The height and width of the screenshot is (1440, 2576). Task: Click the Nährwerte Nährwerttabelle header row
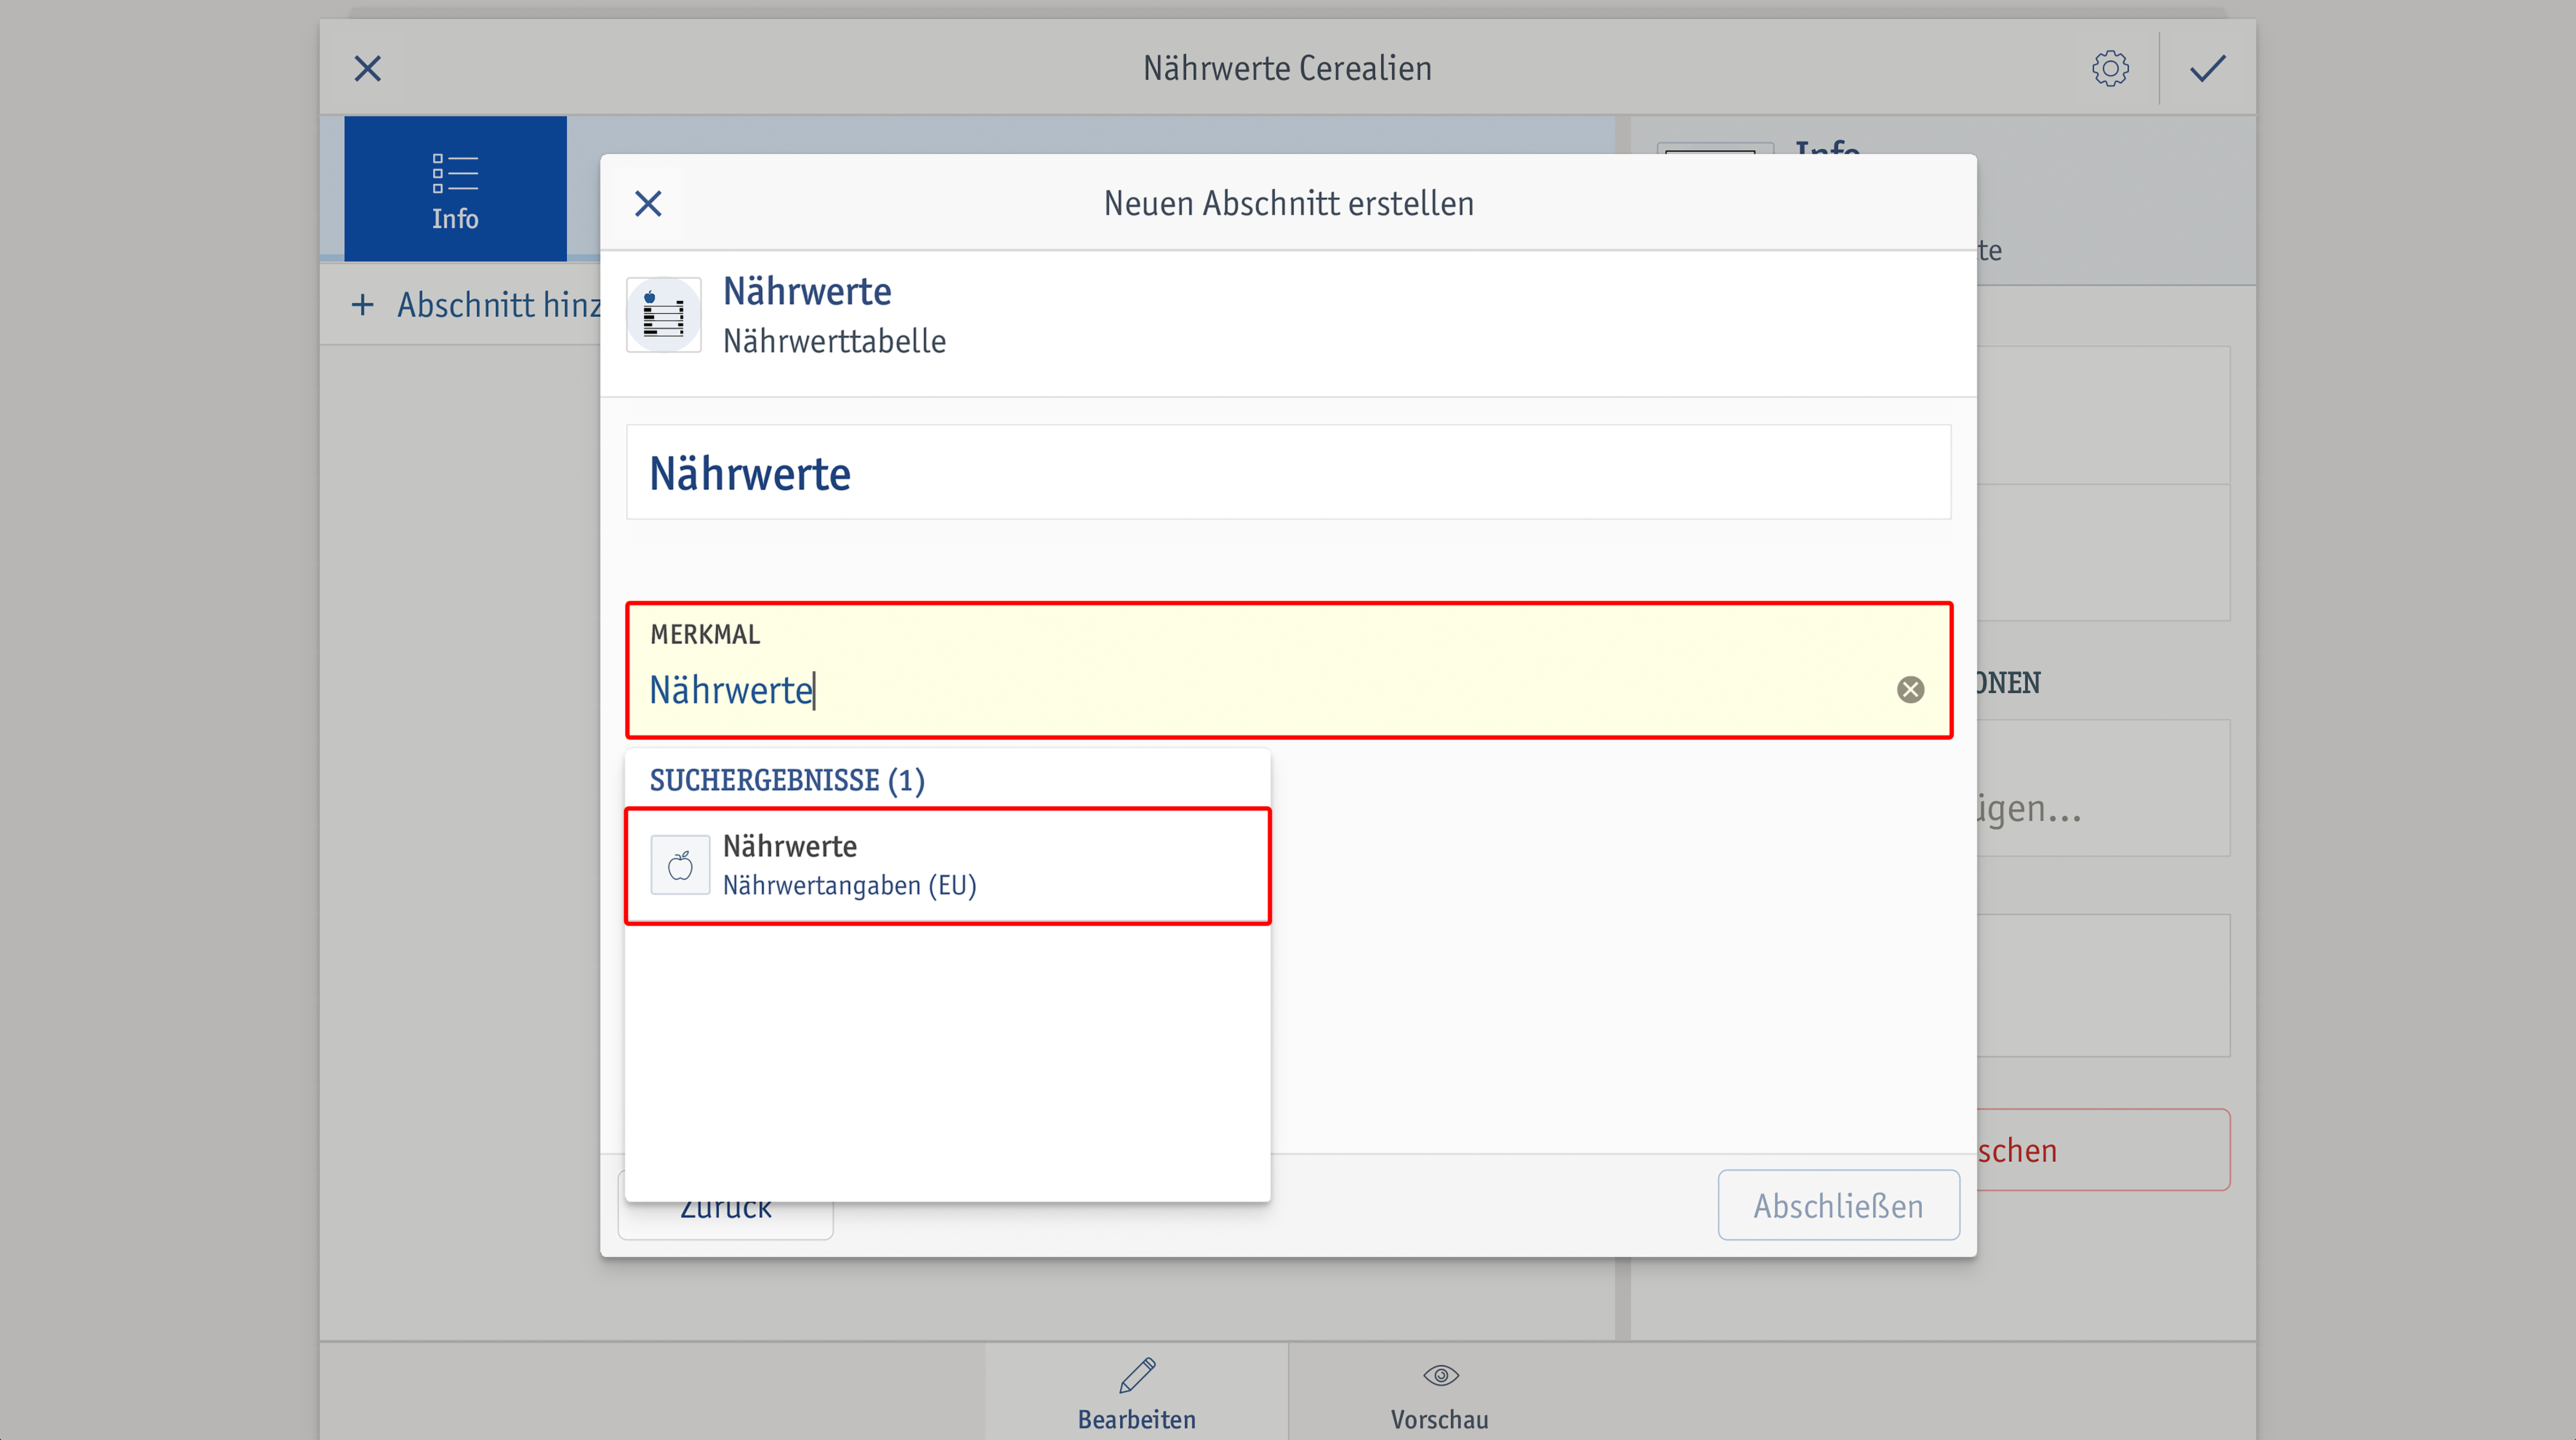1288,316
